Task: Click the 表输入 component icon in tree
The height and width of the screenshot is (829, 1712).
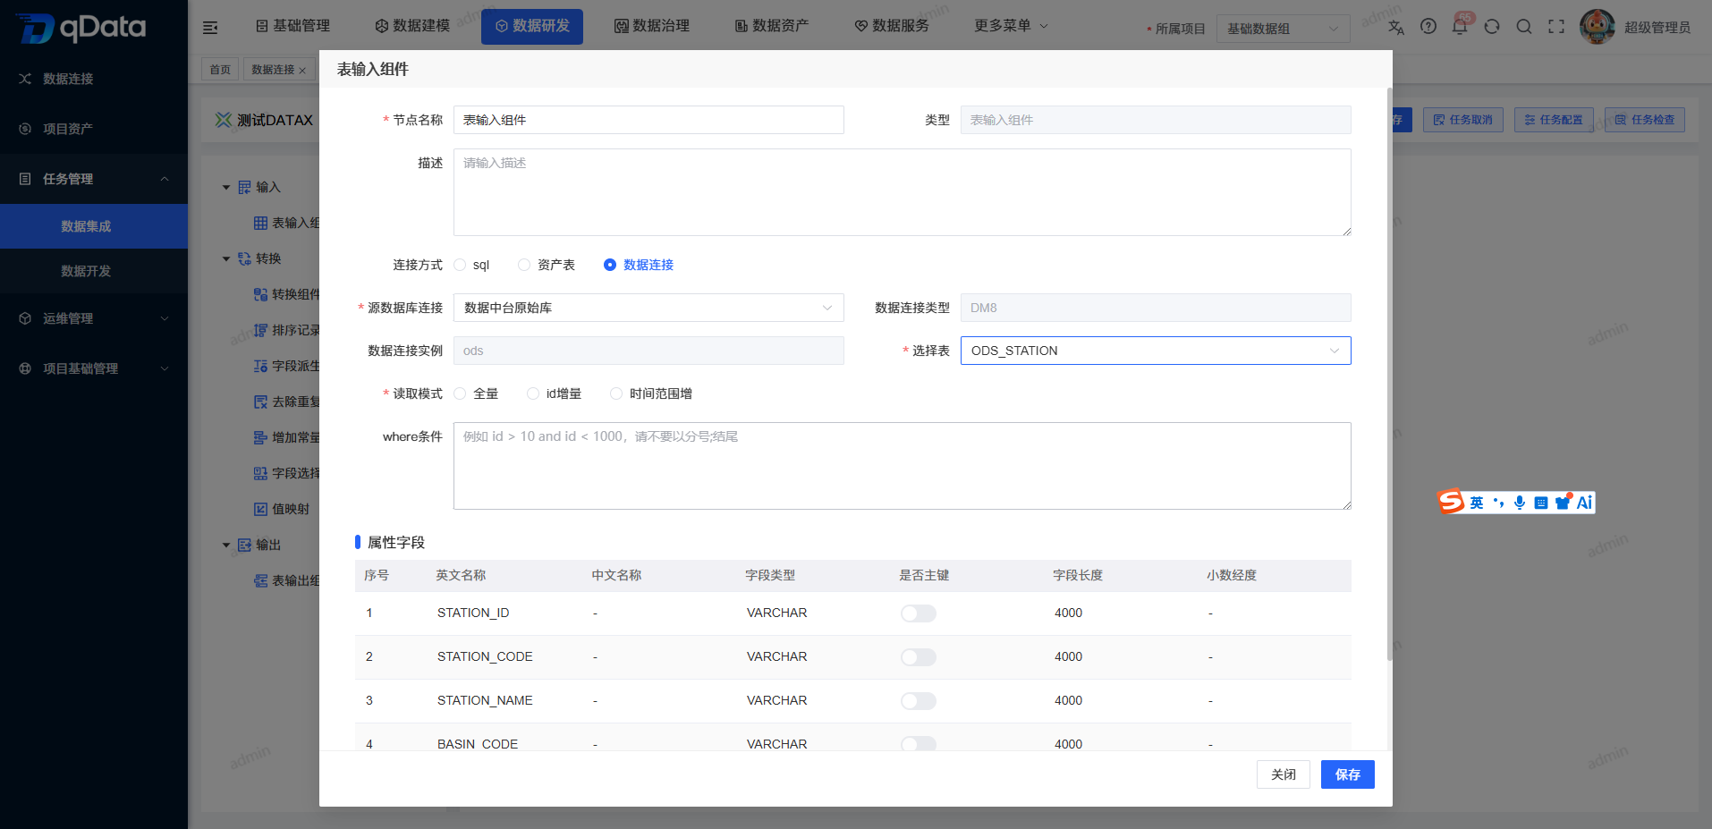Action: [260, 223]
